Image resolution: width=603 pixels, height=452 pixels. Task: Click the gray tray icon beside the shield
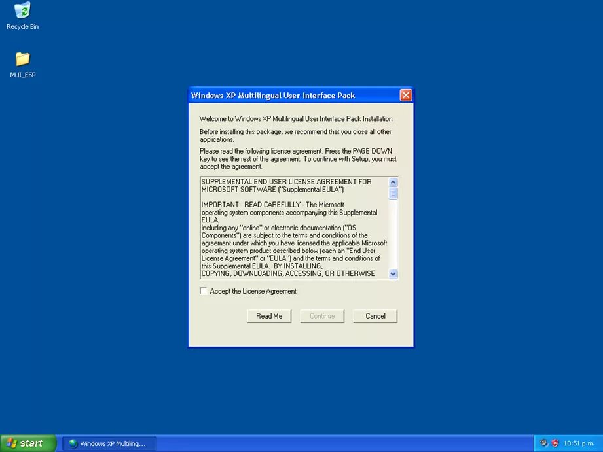543,443
